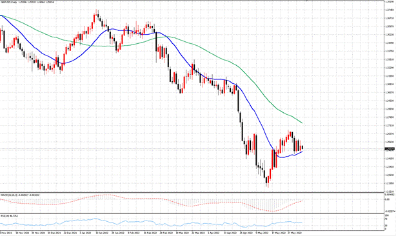The image size is (396, 236).
Task: Click the top price label on the axis
Action: point(390,2)
